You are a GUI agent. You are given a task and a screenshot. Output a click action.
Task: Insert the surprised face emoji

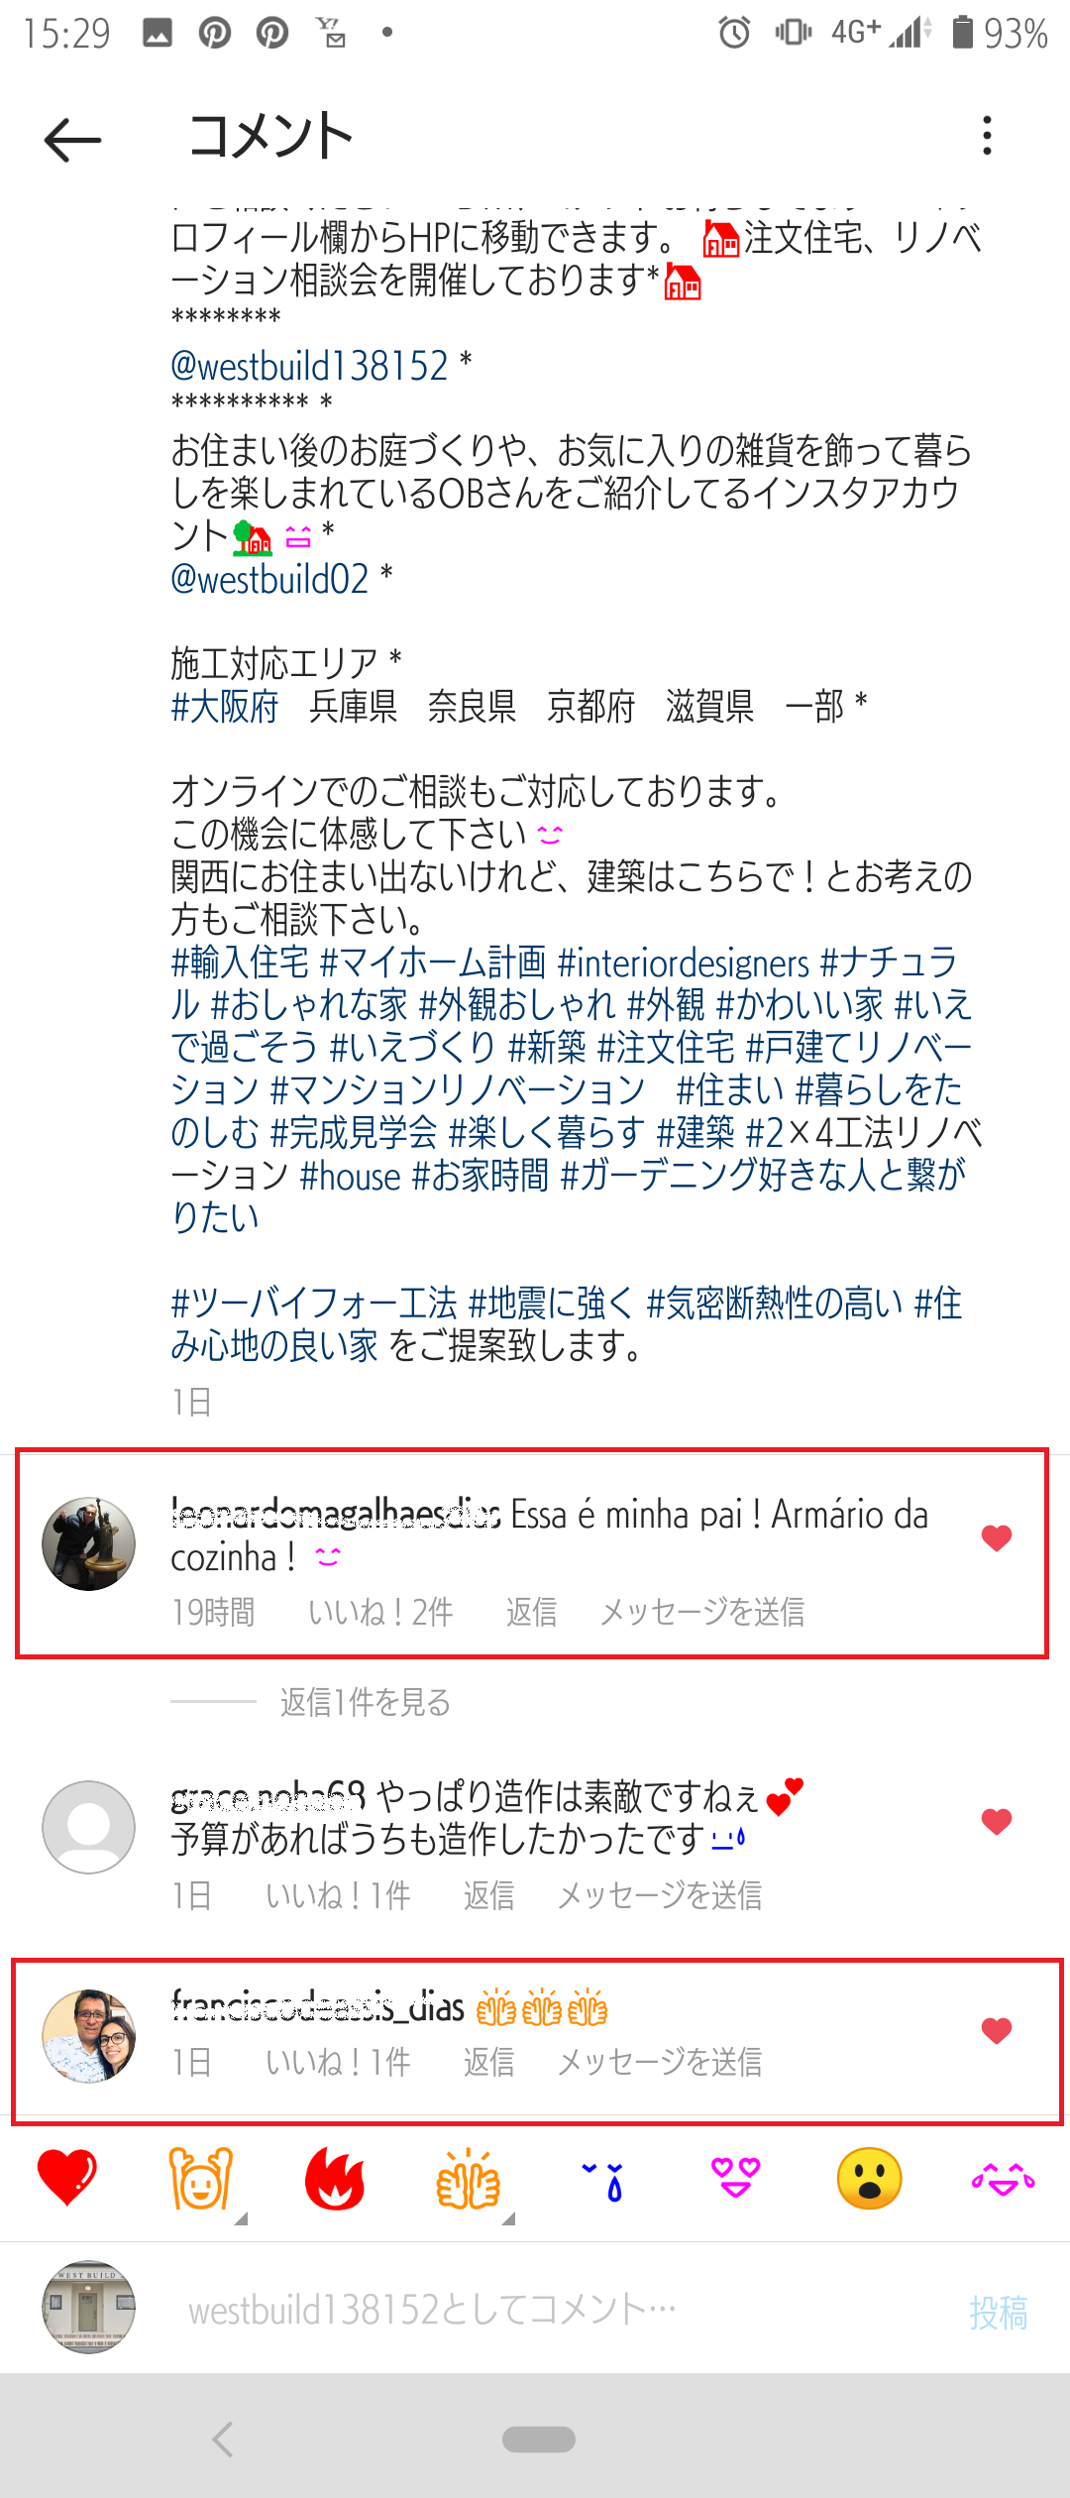[869, 2178]
